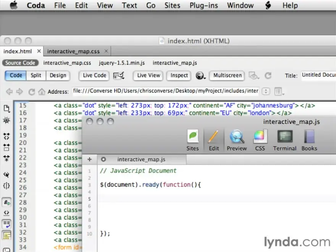Open related file jquery-1.5.1.min.js
The height and width of the screenshot is (252, 336).
click(122, 63)
